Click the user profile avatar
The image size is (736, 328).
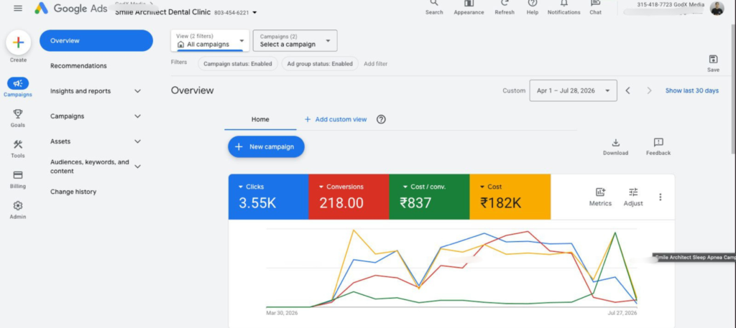coord(717,8)
